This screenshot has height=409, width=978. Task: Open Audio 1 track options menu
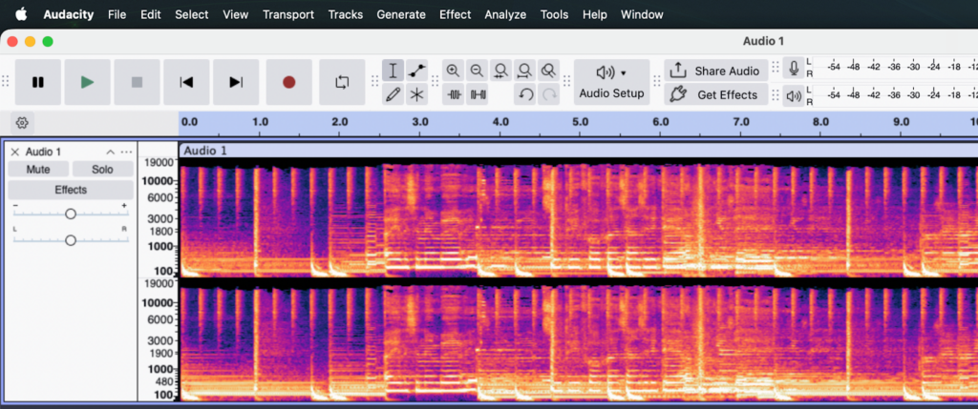coord(126,153)
